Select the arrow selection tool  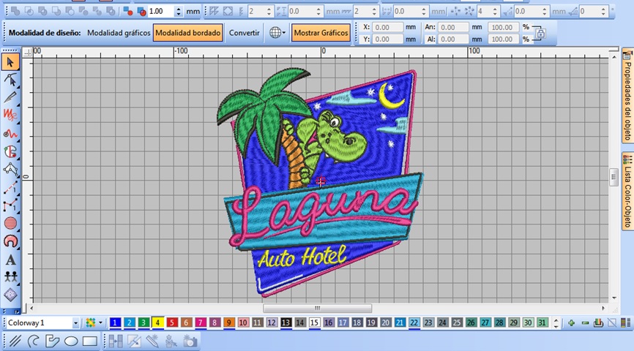click(10, 63)
